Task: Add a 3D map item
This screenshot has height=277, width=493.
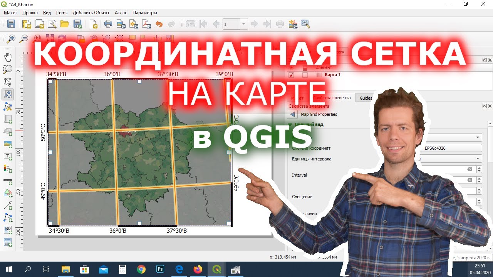Action: 8,132
